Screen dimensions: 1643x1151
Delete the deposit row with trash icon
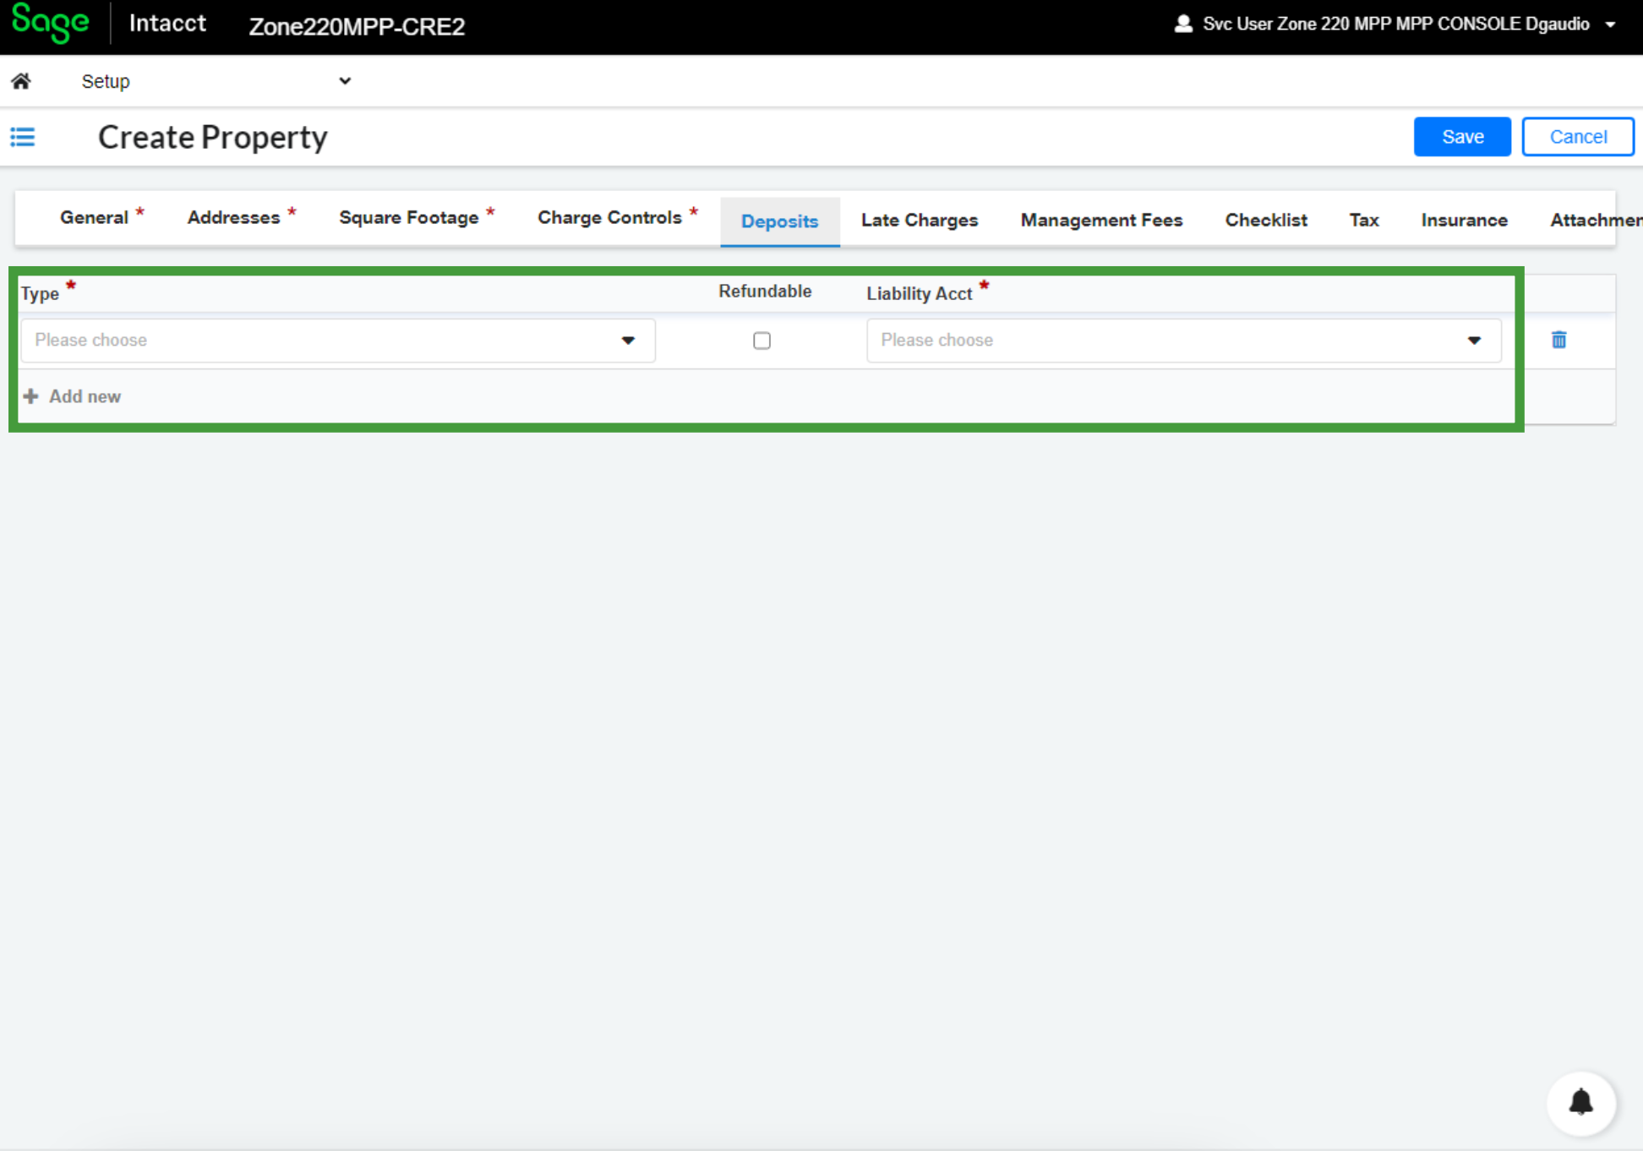1558,340
